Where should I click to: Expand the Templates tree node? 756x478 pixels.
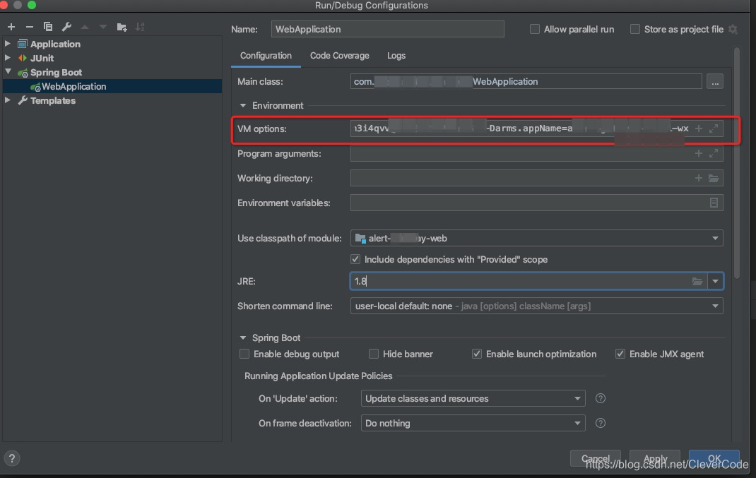coord(8,100)
